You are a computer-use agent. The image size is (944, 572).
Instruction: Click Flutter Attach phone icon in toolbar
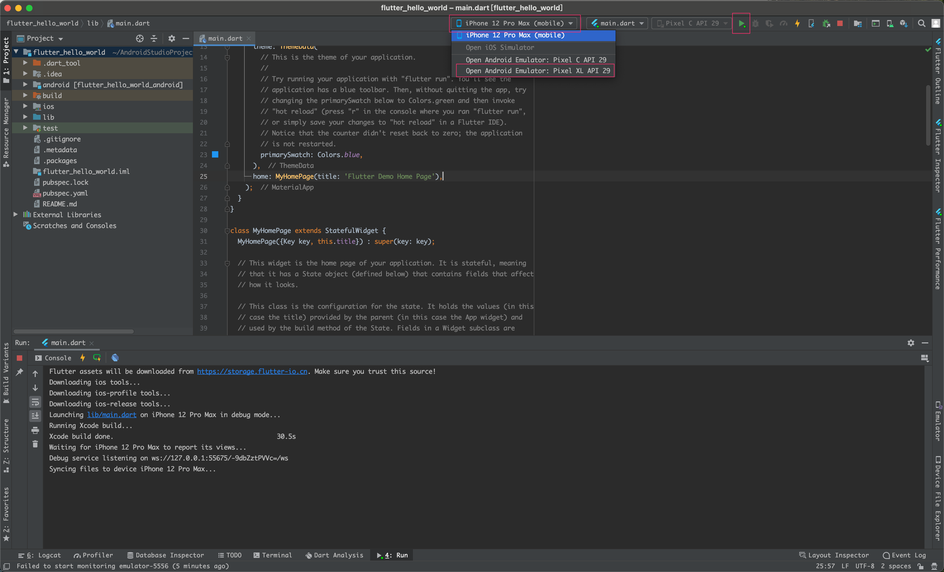click(x=812, y=23)
